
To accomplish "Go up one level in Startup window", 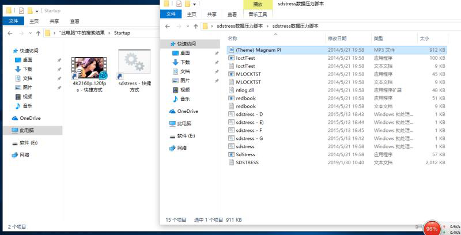I will point(38,33).
